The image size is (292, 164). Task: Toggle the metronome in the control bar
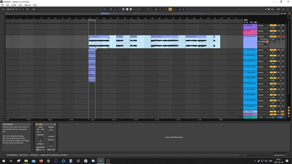27,9
